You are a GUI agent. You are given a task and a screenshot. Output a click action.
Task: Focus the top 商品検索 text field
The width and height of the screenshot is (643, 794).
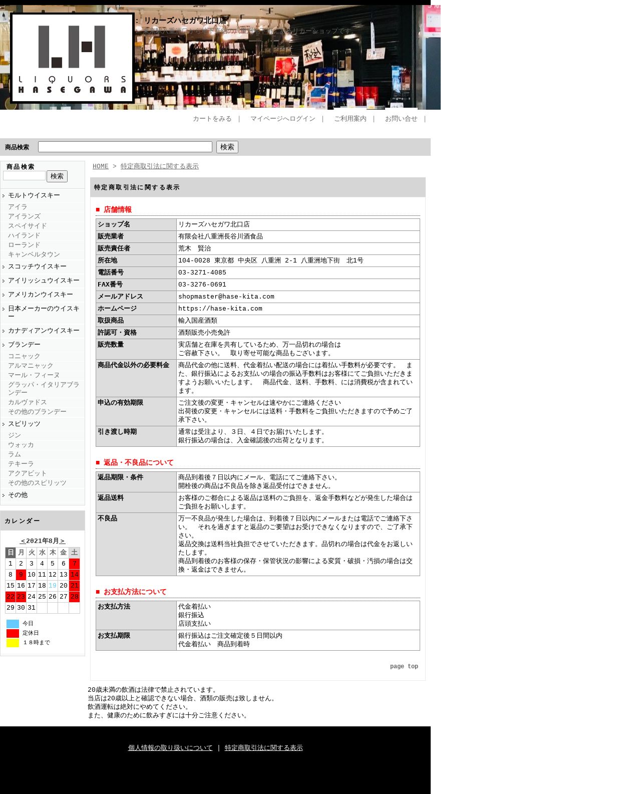coord(125,147)
